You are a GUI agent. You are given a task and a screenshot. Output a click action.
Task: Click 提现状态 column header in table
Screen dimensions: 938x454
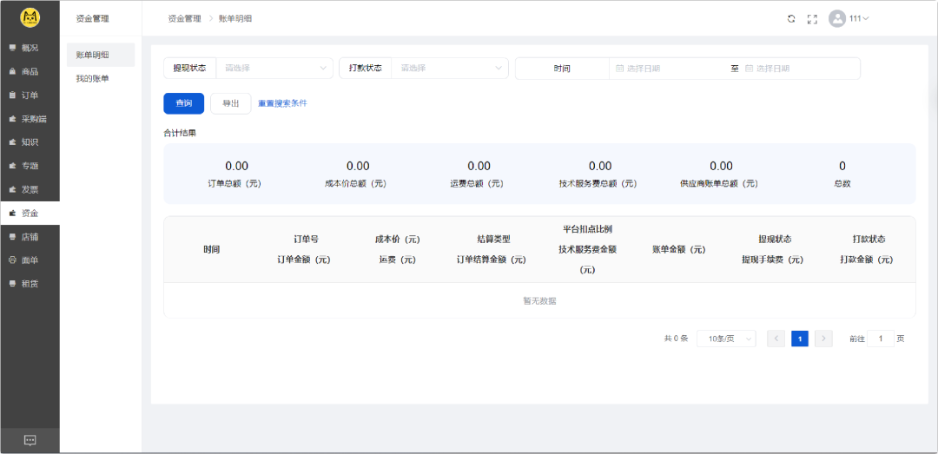[x=775, y=240]
